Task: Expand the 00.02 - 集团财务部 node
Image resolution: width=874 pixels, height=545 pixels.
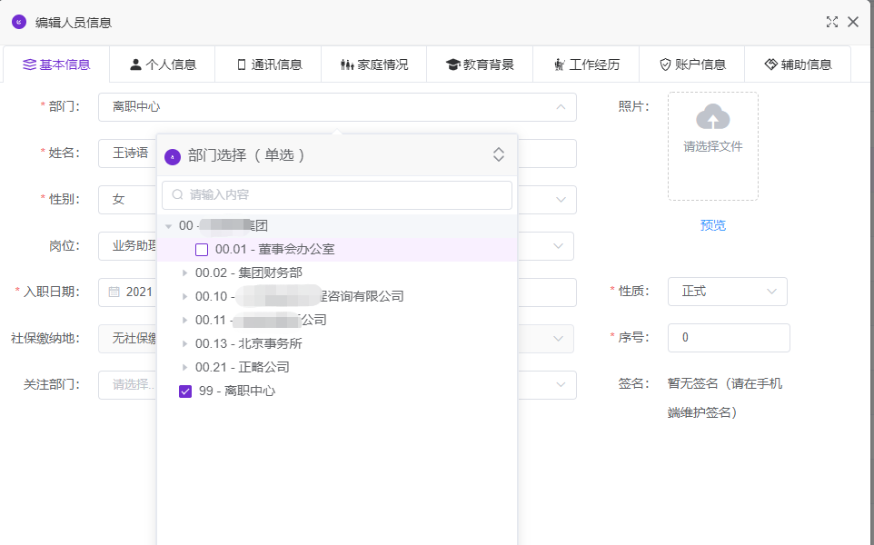Action: tap(184, 272)
